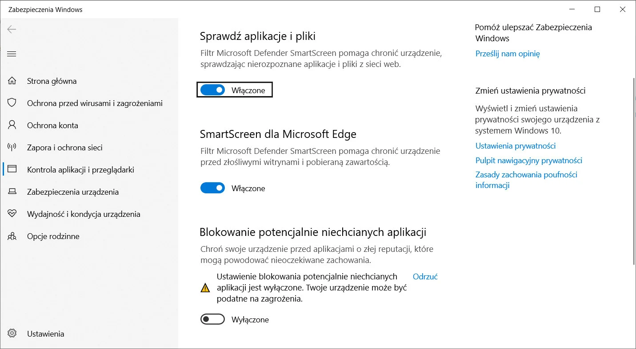
Task: Click the Odrzuć link to dismiss warning
Action: click(x=425, y=276)
